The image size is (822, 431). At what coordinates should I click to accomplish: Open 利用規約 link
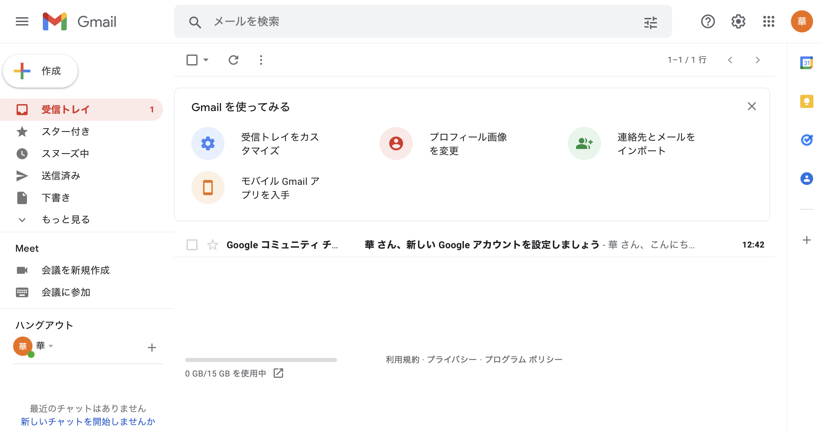402,360
